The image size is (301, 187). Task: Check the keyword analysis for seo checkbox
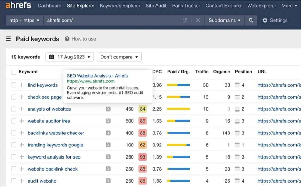tap(14, 157)
